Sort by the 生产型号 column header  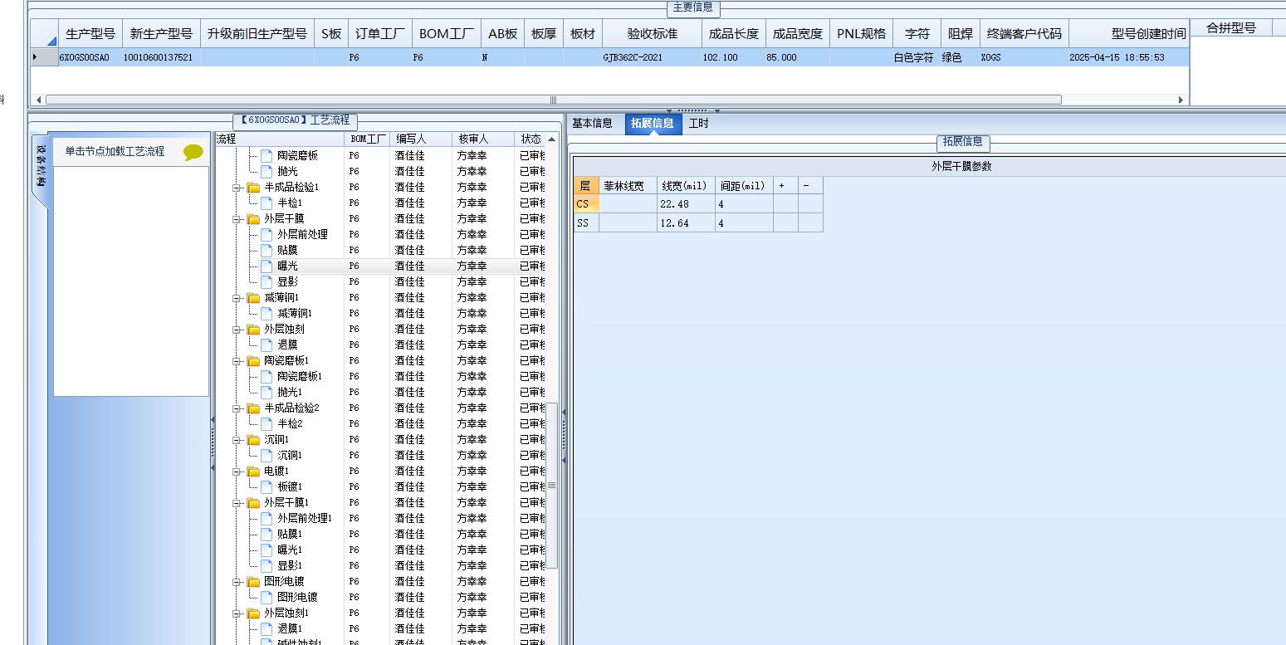[x=90, y=34]
